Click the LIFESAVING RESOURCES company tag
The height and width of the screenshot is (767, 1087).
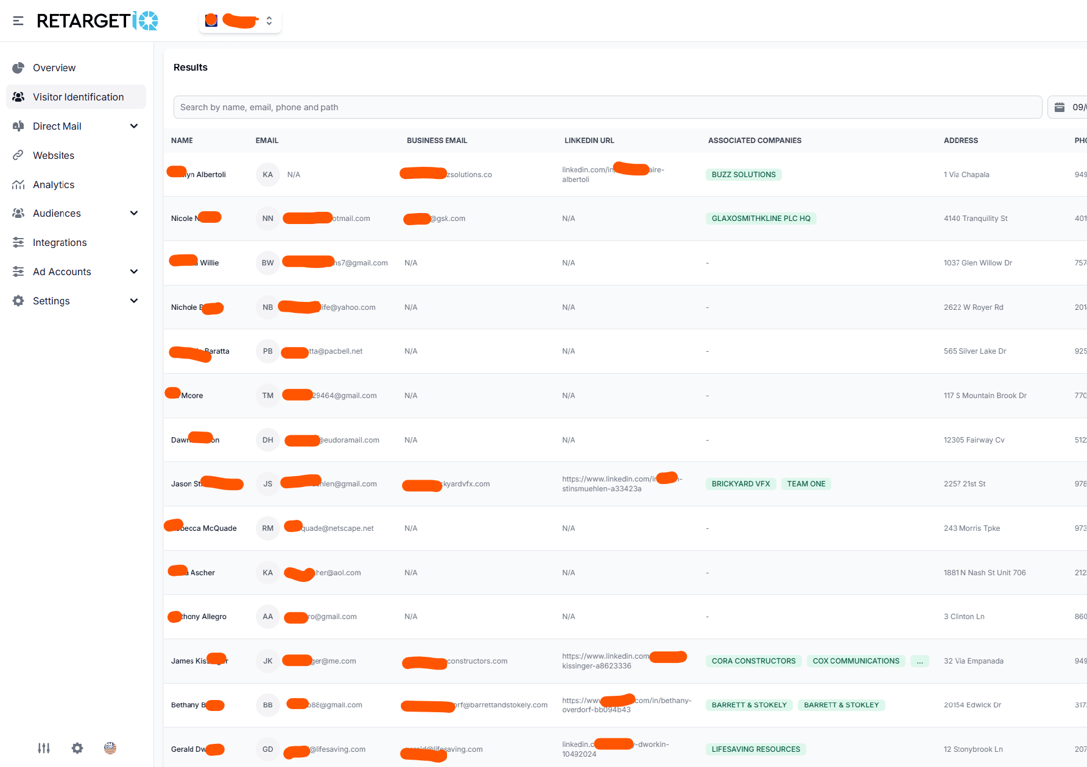click(756, 749)
